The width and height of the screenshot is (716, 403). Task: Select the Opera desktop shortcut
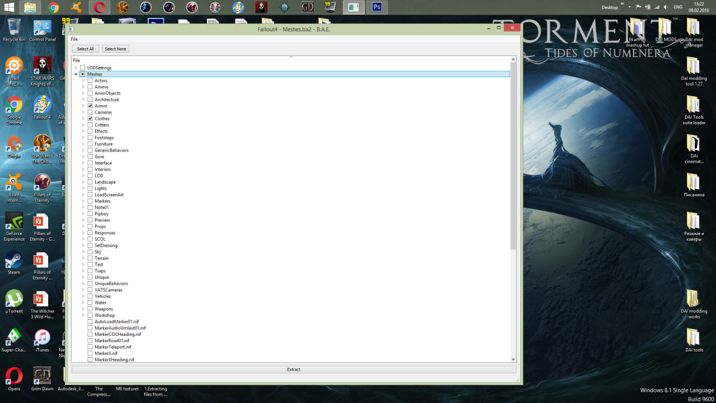[14, 379]
